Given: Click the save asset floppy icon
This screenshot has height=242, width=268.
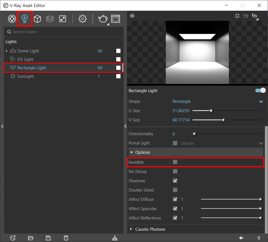Looking at the screenshot, I should tap(48, 238).
